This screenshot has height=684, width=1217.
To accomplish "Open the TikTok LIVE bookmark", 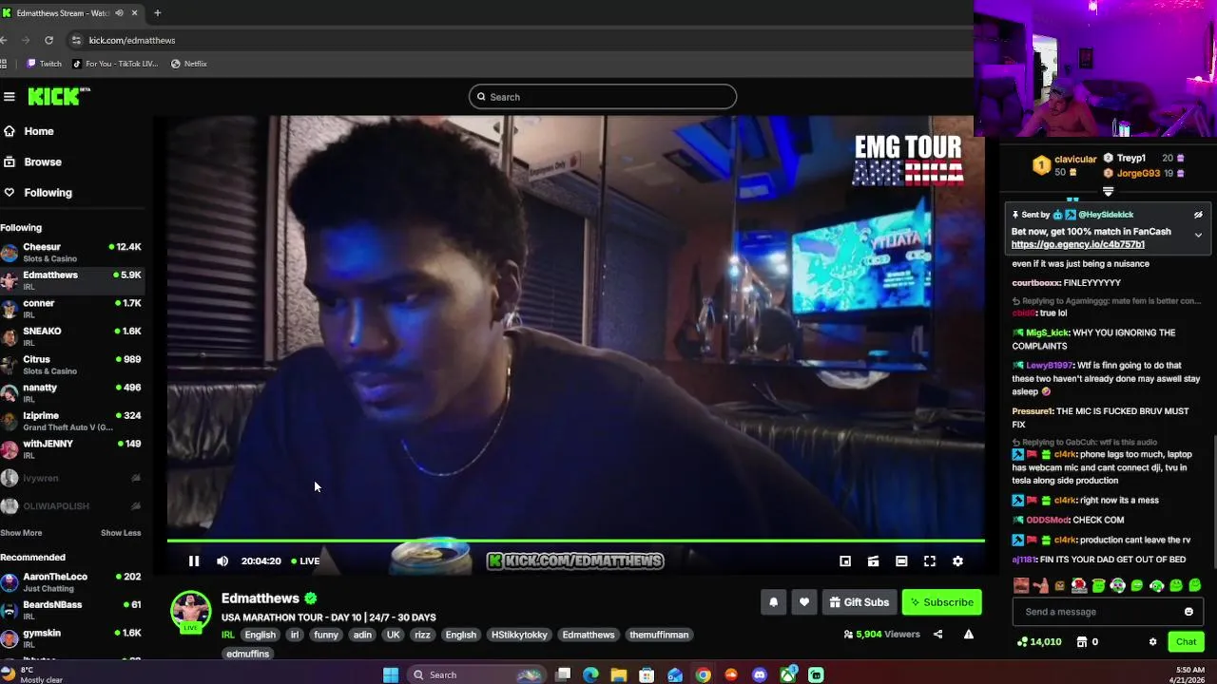I will coord(115,64).
